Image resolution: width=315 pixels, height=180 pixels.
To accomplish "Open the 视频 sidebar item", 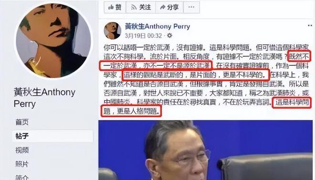I will coord(22,150).
